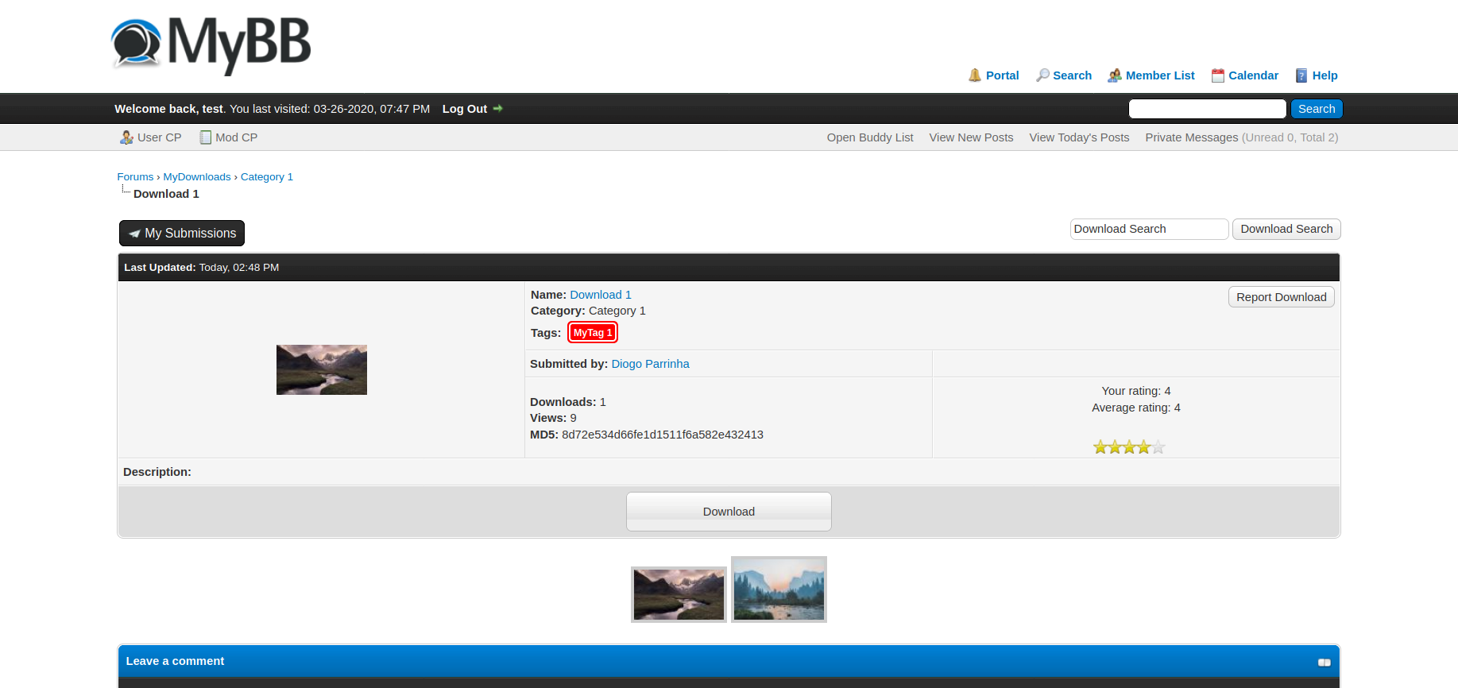Image resolution: width=1458 pixels, height=688 pixels.
Task: Click in the Download Search text field
Action: 1148,230
